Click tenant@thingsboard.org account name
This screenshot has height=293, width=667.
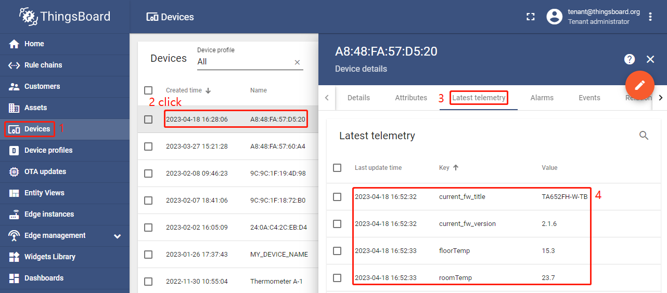point(604,12)
